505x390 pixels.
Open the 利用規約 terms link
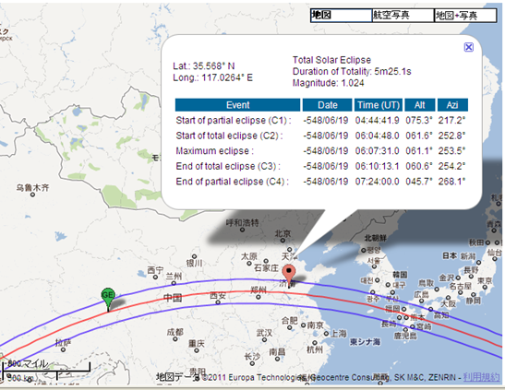481,377
